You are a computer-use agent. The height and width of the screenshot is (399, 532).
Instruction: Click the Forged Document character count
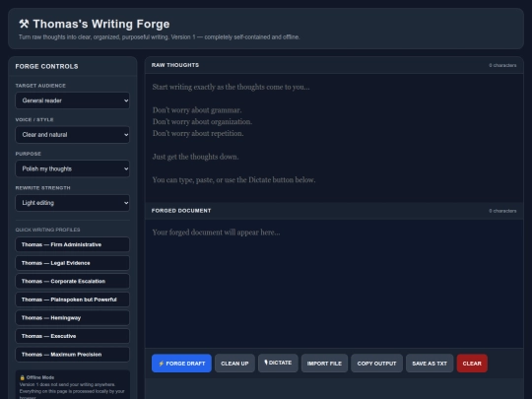click(502, 211)
